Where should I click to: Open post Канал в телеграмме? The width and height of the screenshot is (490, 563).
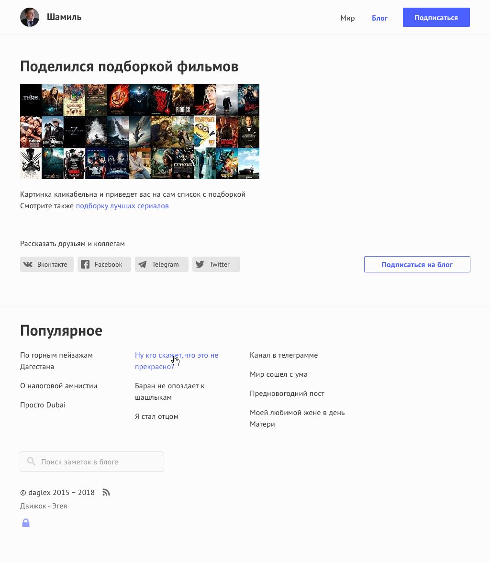(x=284, y=355)
